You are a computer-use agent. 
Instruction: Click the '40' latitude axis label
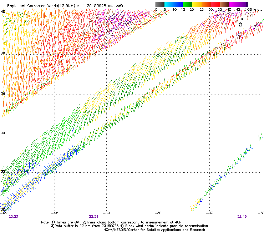(3, 12)
